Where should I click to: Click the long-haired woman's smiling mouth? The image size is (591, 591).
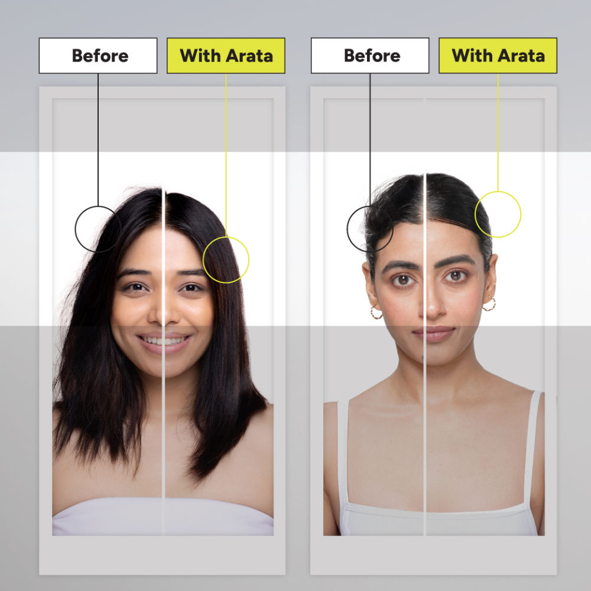[163, 342]
